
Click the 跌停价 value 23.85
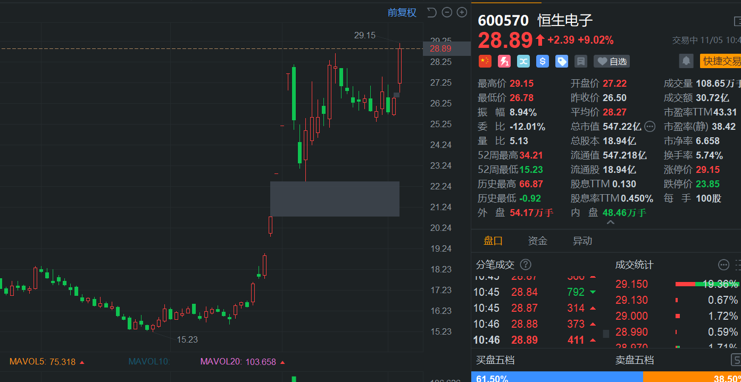tap(708, 184)
